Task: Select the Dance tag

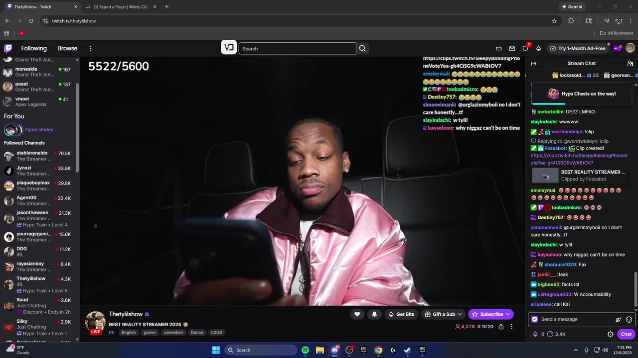Action: point(197,332)
